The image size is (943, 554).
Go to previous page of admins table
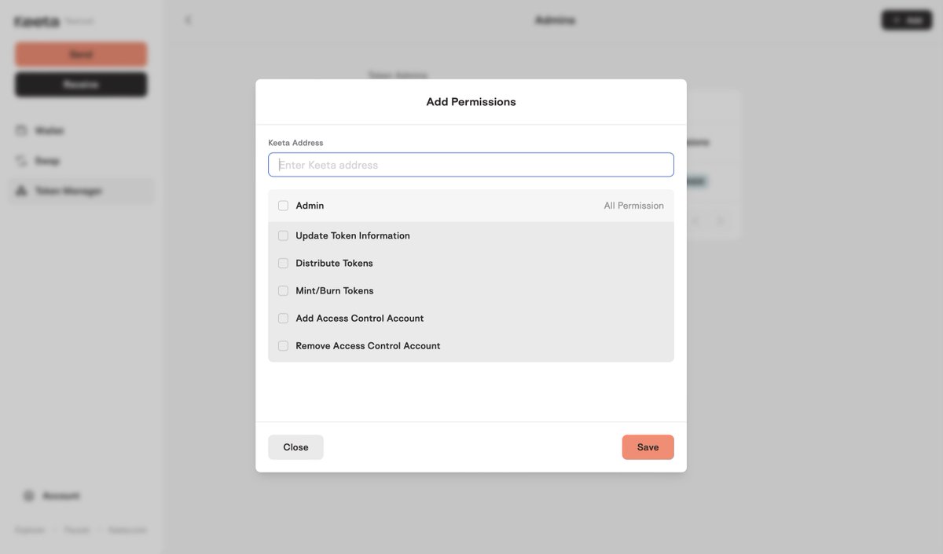[695, 221]
